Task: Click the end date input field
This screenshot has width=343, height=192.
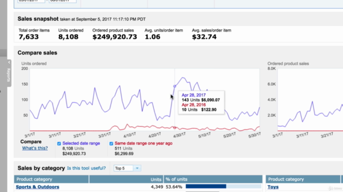Action: click(x=63, y=1)
